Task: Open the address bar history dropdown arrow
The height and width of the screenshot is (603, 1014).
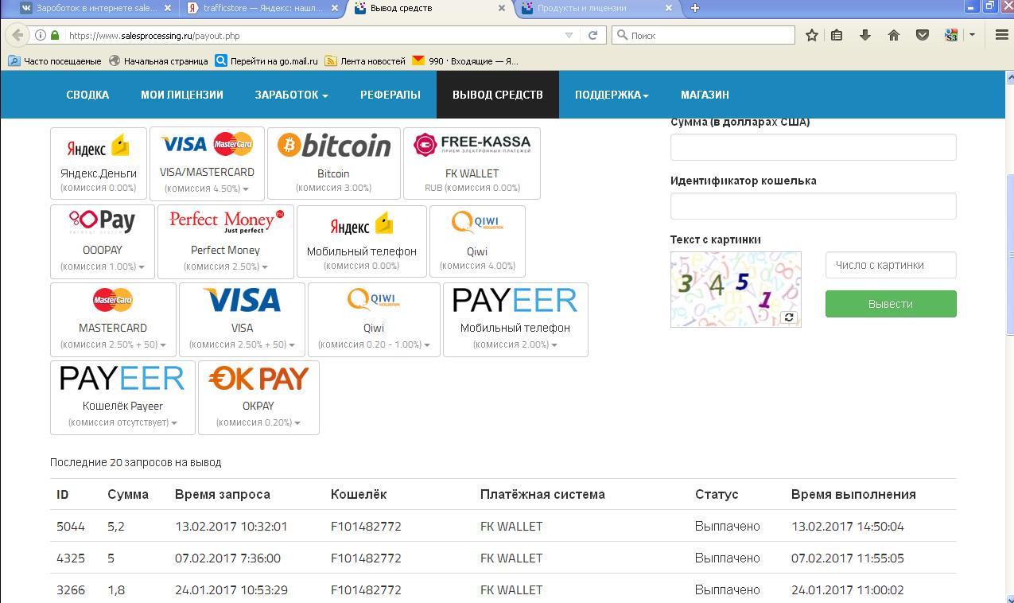Action: (x=569, y=36)
